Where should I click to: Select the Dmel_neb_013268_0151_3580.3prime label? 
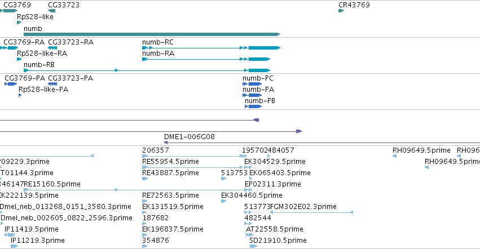point(65,207)
